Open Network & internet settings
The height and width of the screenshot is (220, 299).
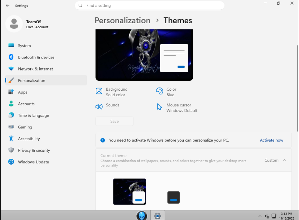[35, 69]
